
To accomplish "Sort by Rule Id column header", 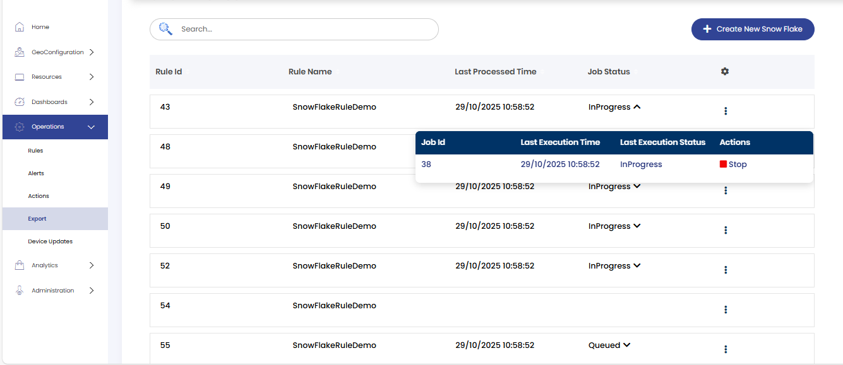I will [x=169, y=72].
